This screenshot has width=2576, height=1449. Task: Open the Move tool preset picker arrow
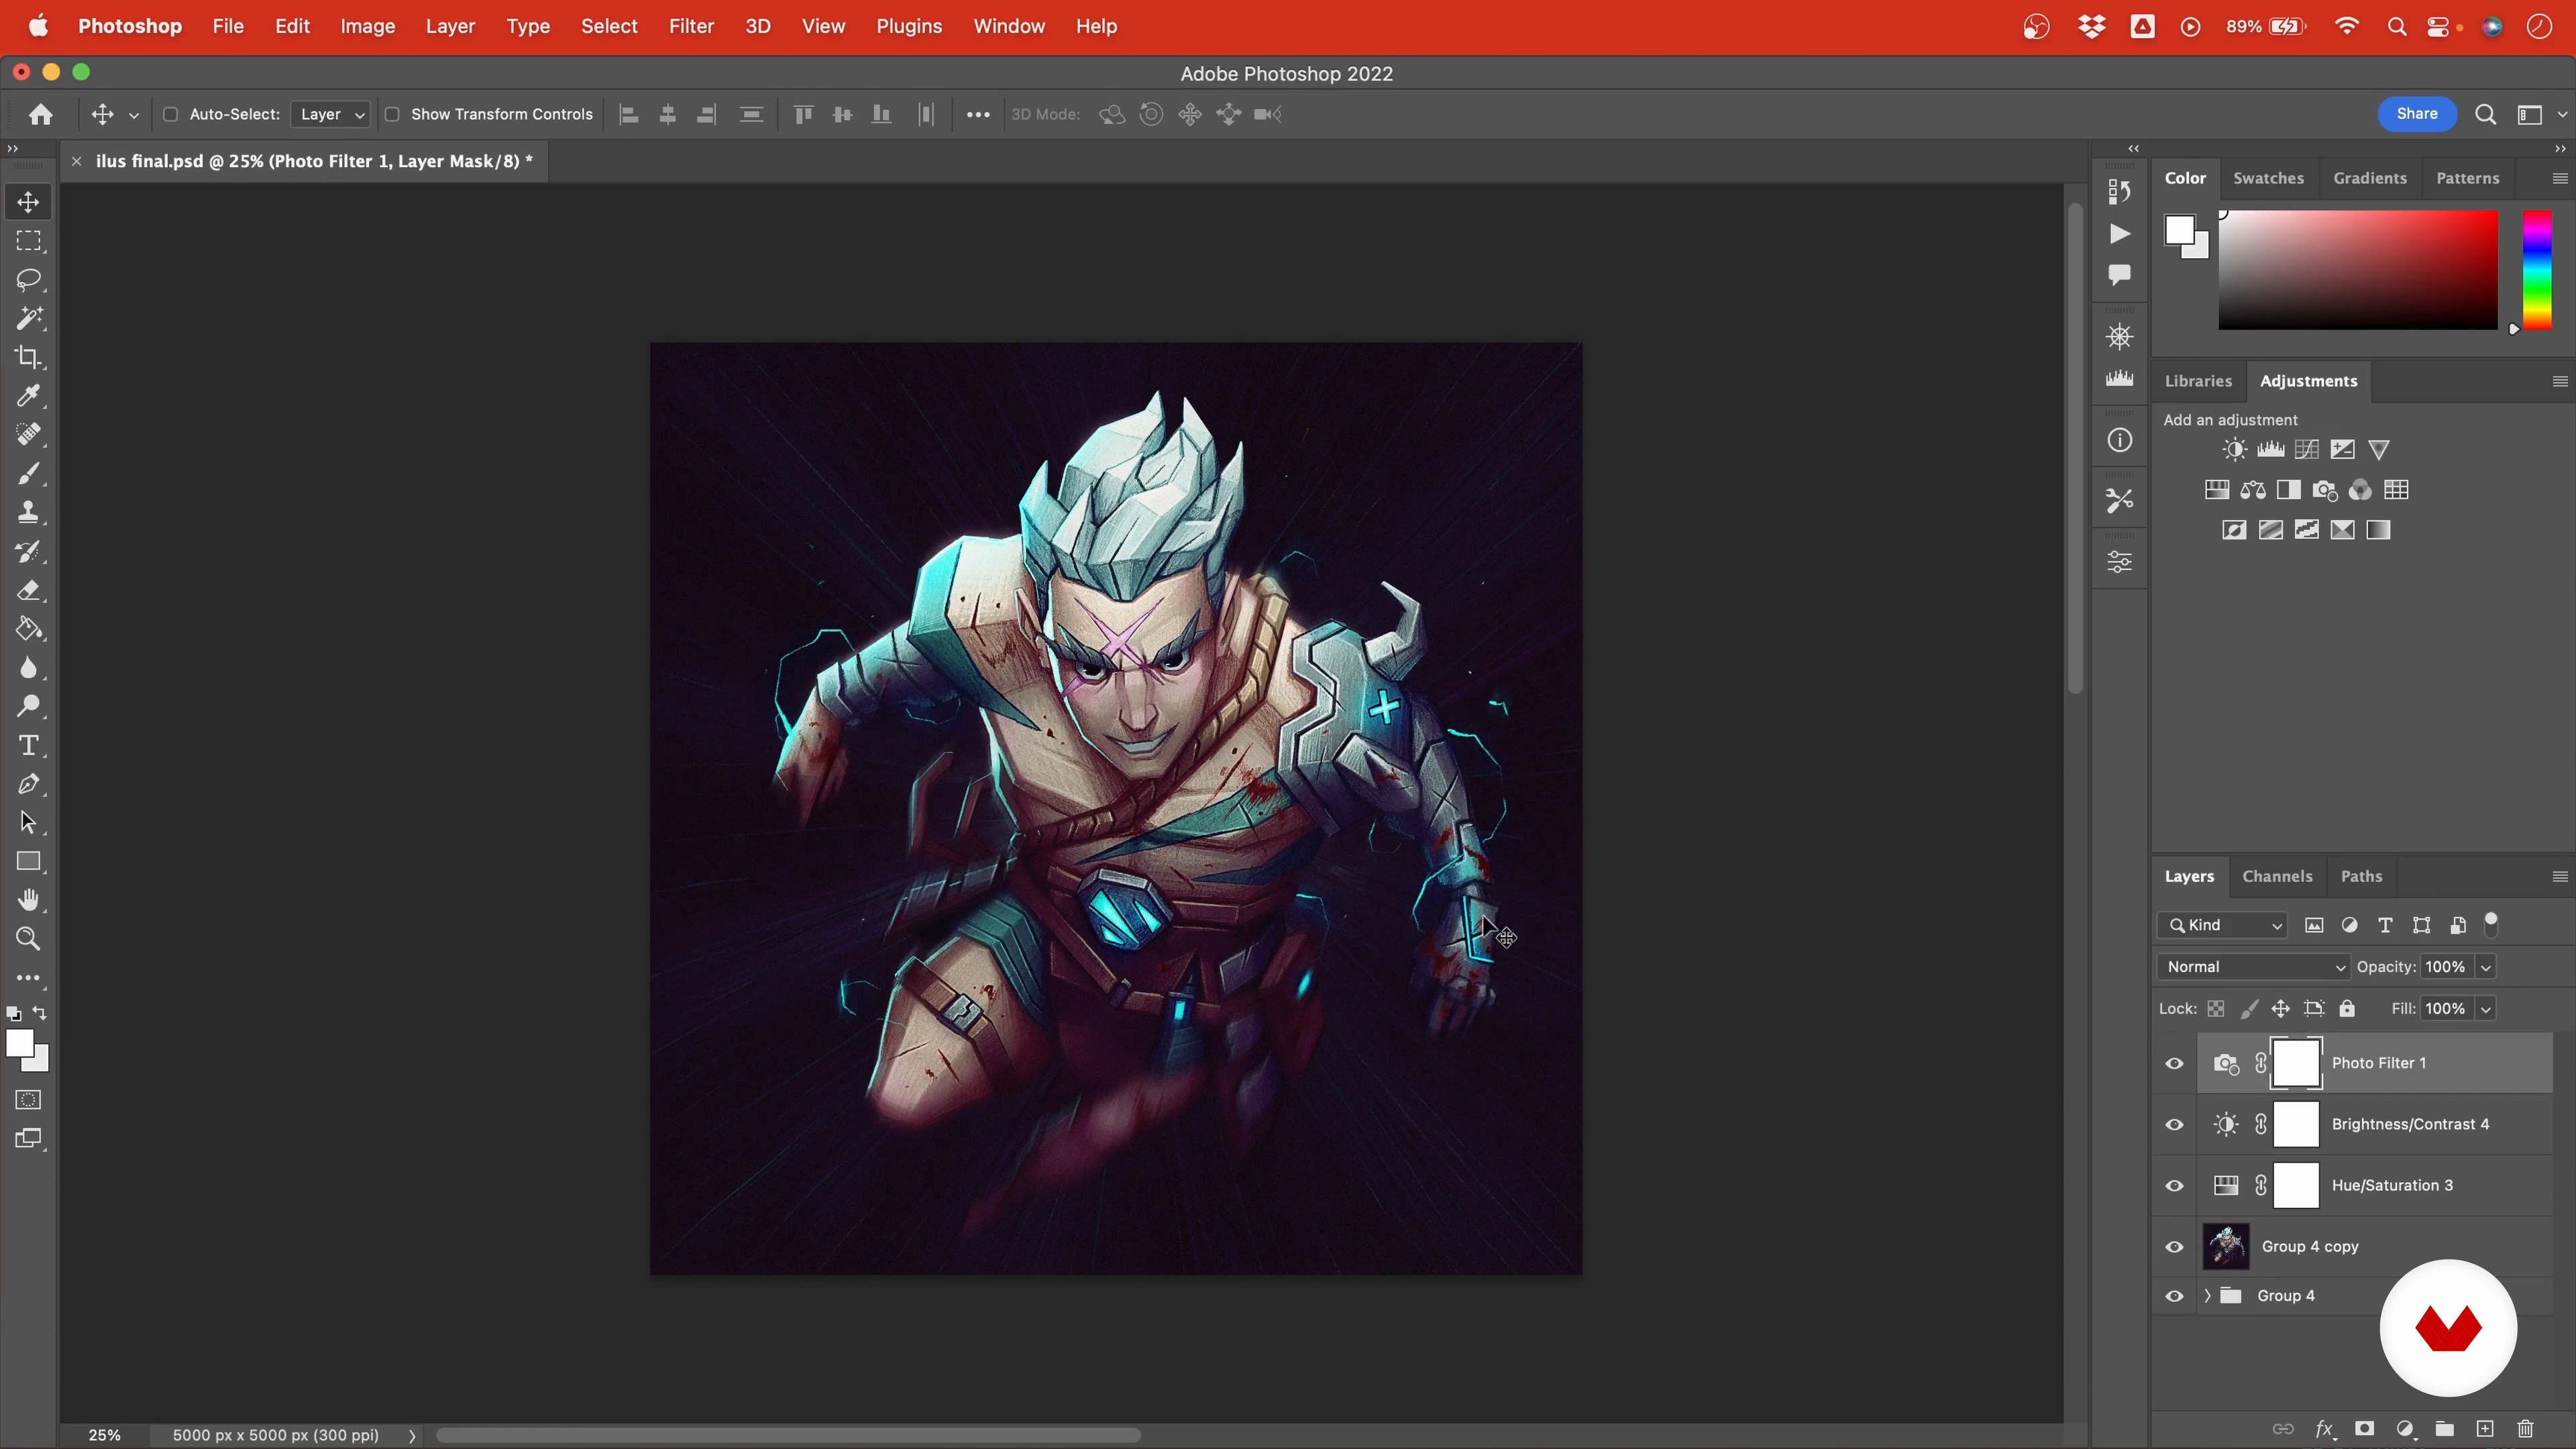tap(133, 115)
